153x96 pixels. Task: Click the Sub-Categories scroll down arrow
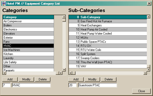click(x=148, y=70)
